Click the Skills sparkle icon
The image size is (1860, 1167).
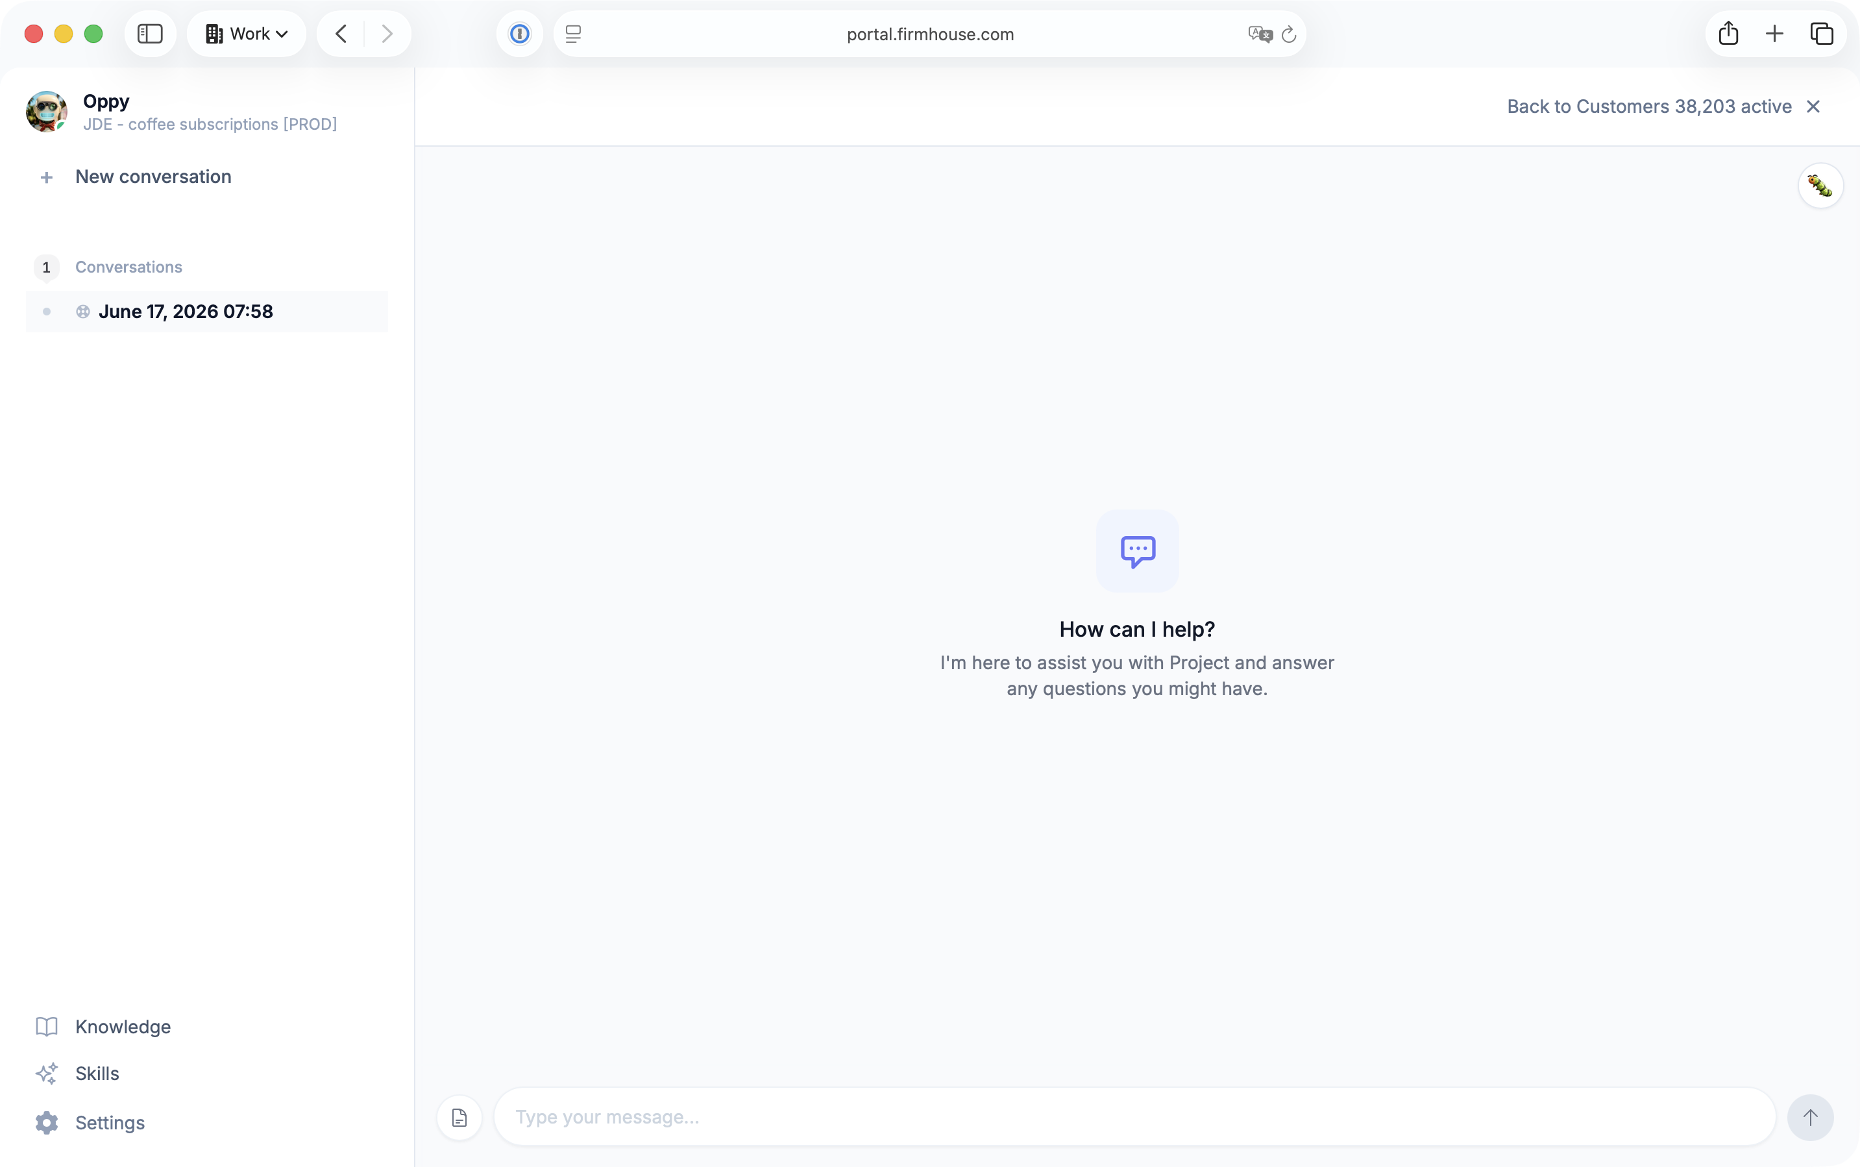click(46, 1074)
